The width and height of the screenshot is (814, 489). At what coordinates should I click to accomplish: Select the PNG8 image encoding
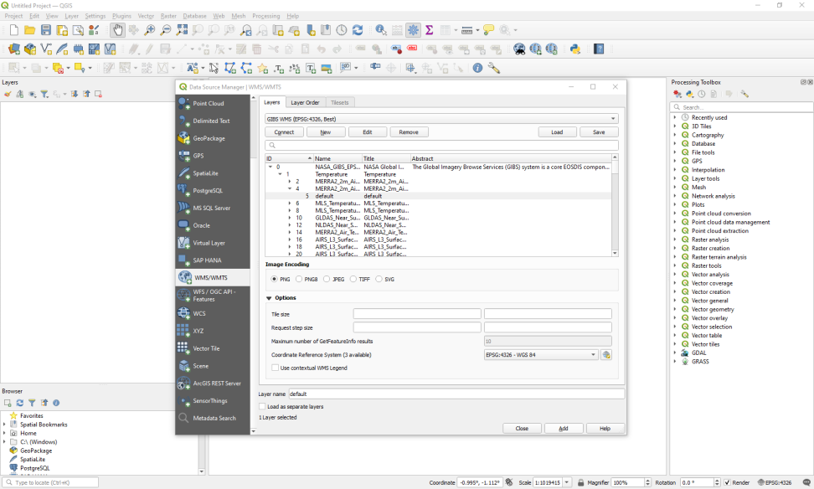[x=299, y=280]
